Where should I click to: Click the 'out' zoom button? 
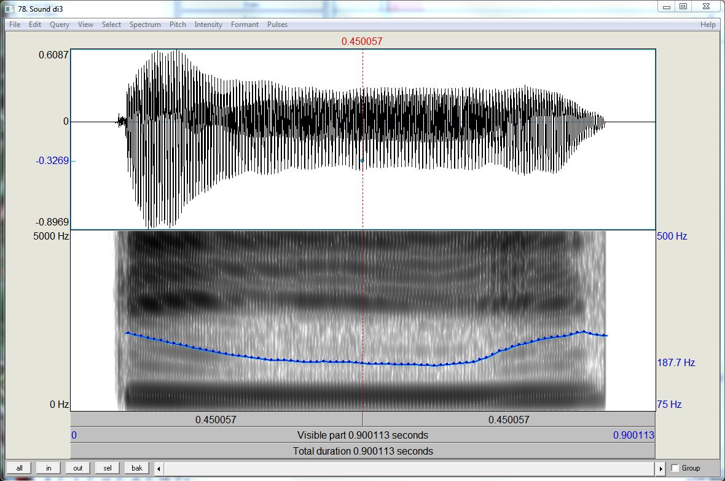[x=77, y=468]
